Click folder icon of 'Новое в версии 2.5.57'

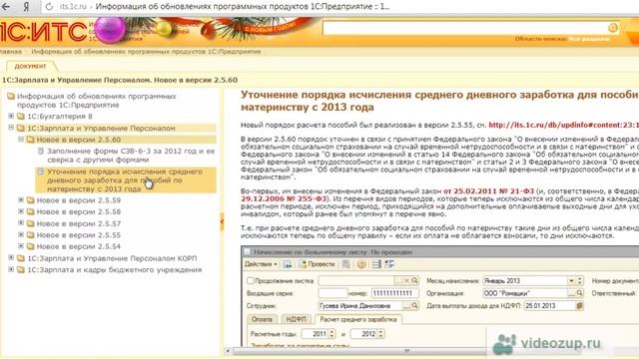(x=31, y=223)
